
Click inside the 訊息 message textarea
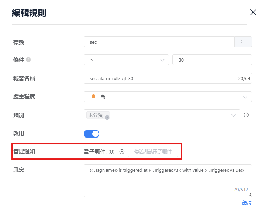[x=167, y=182]
